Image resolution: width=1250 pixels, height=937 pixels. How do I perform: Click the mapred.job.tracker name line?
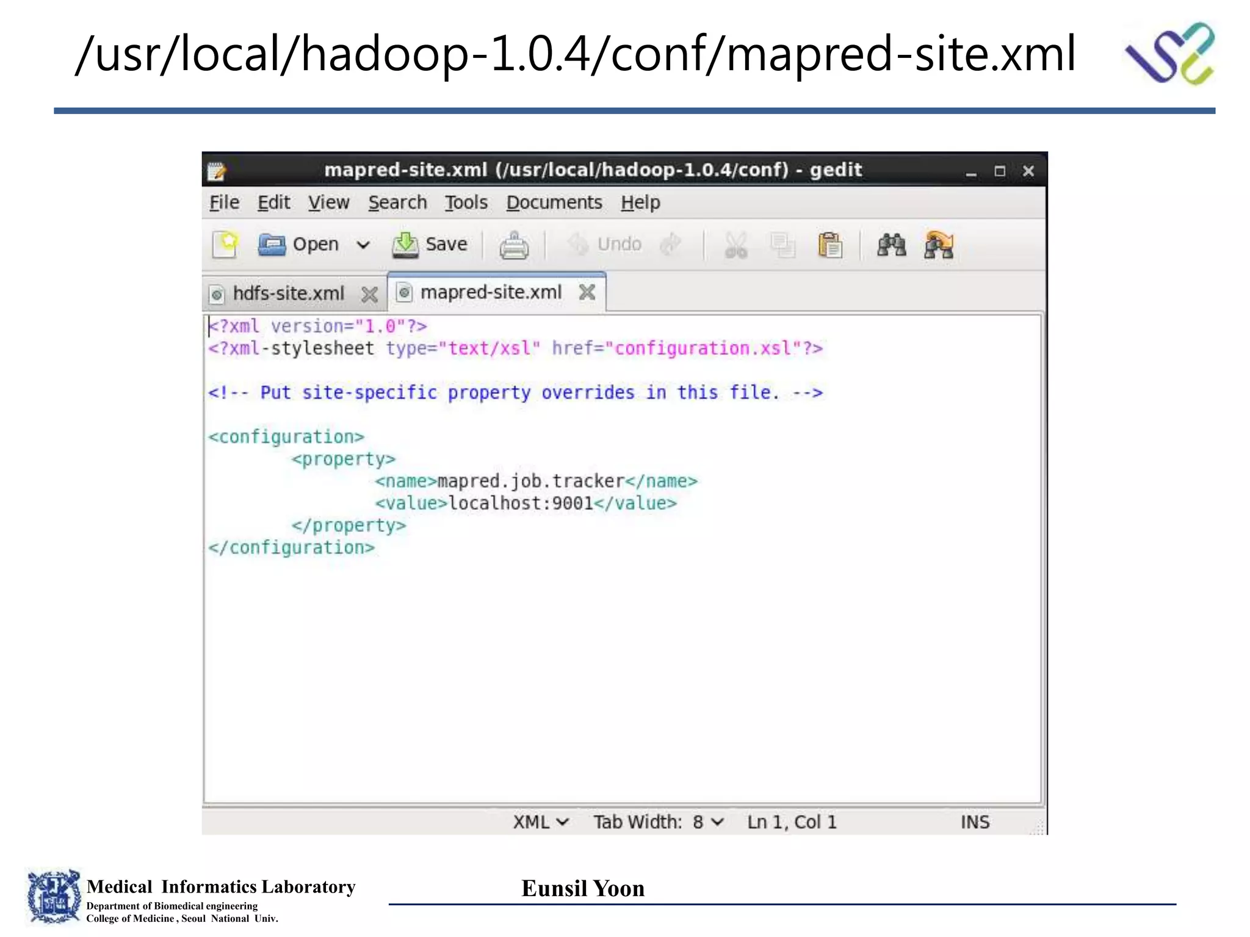point(536,481)
